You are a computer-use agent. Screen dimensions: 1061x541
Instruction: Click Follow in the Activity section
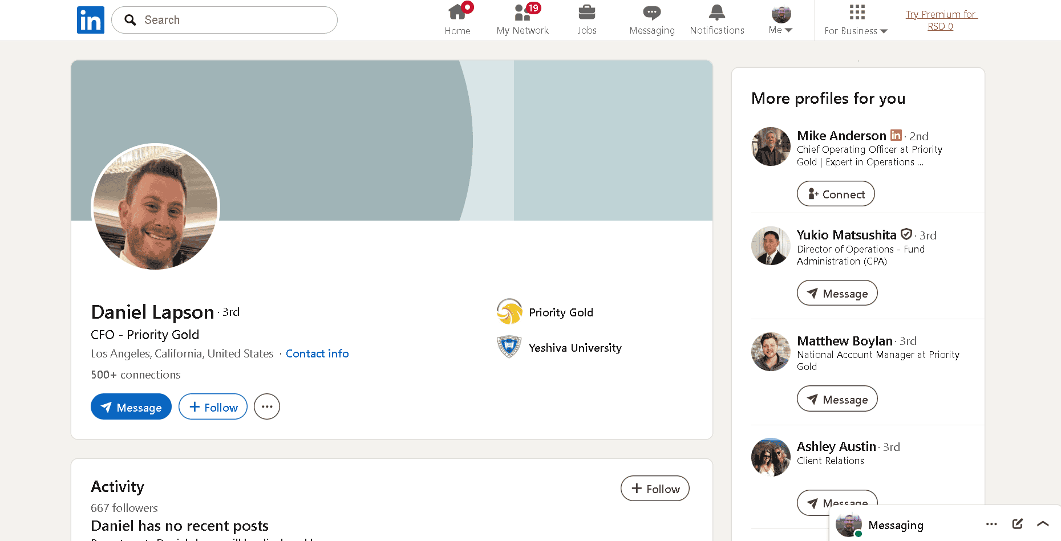tap(655, 489)
